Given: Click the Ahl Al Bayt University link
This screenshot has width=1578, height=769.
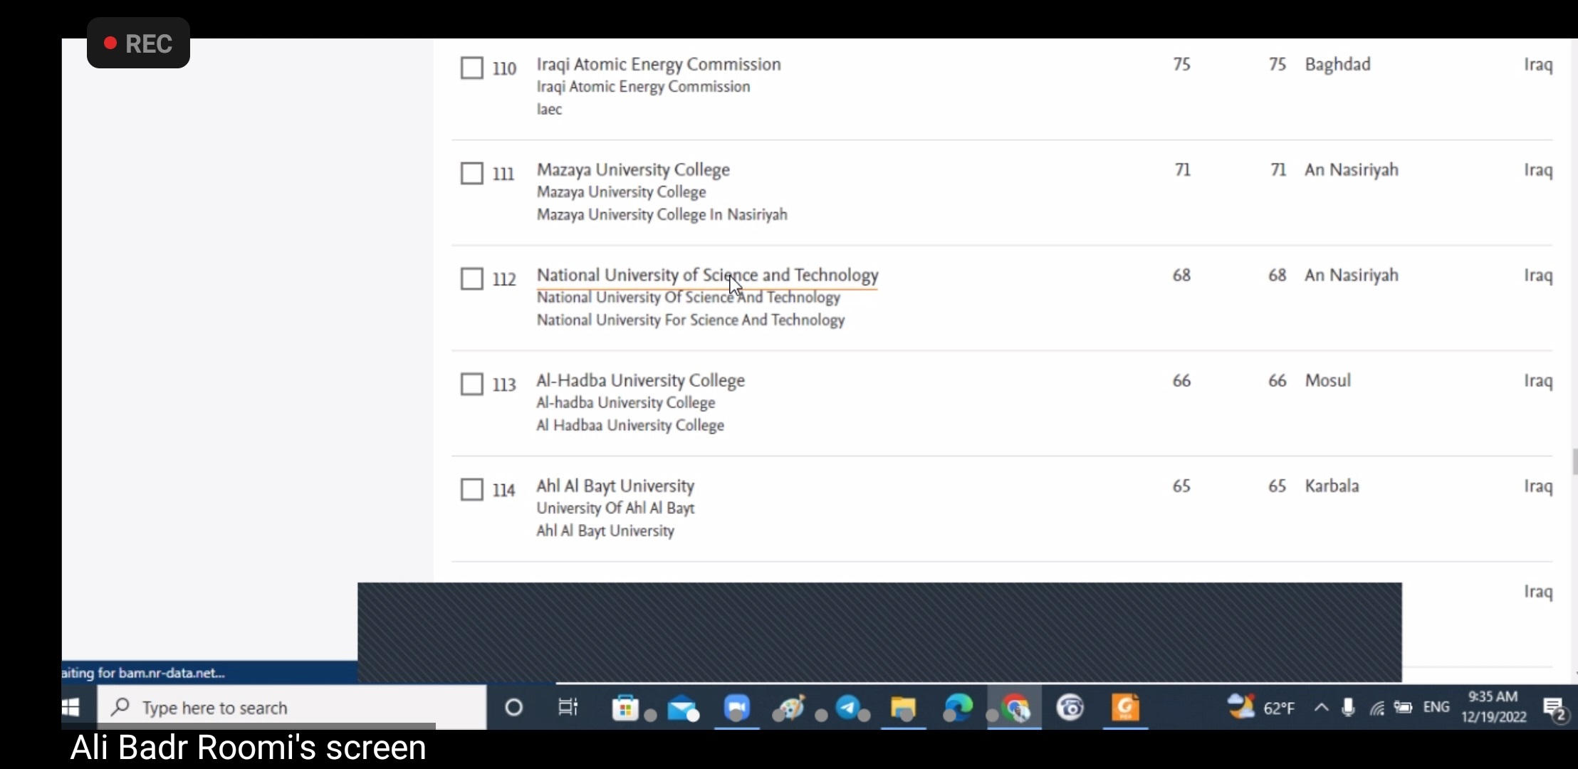Looking at the screenshot, I should [615, 486].
